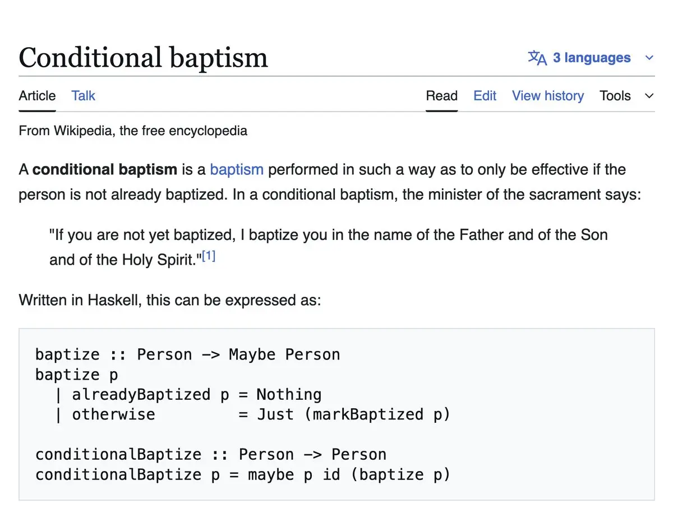Jump to citation reference [1]
The height and width of the screenshot is (517, 673).
pos(209,257)
